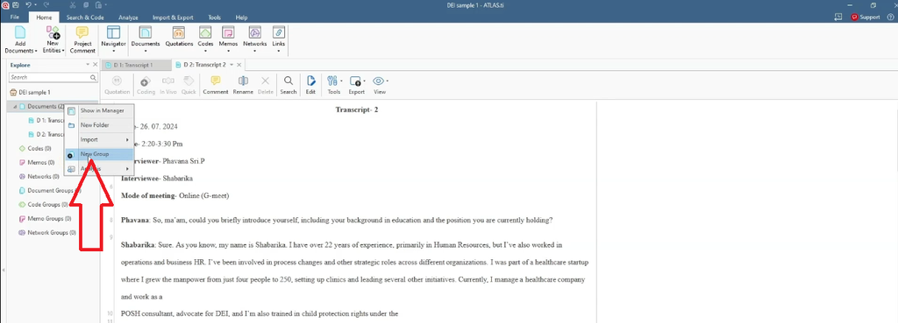Copy using the title bar icon
This screenshot has height=323, width=898.
point(85,5)
